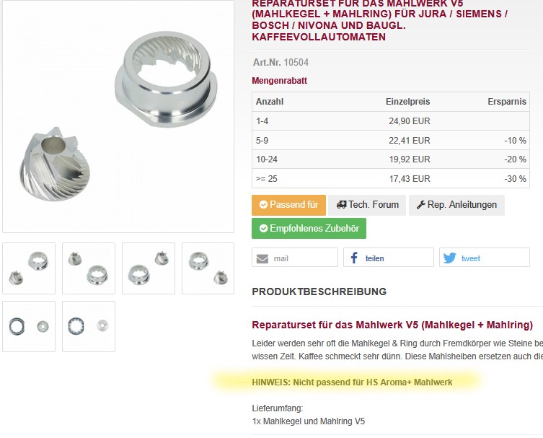The width and height of the screenshot is (543, 438).
Task: Click checkmark icon in Passend für button
Action: pos(263,205)
